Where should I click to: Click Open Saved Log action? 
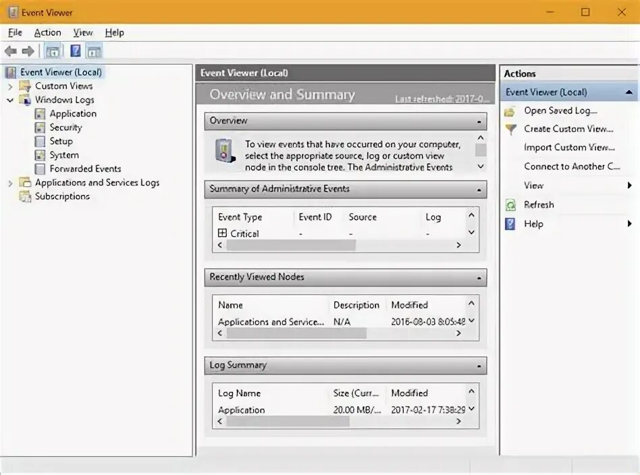coord(560,111)
